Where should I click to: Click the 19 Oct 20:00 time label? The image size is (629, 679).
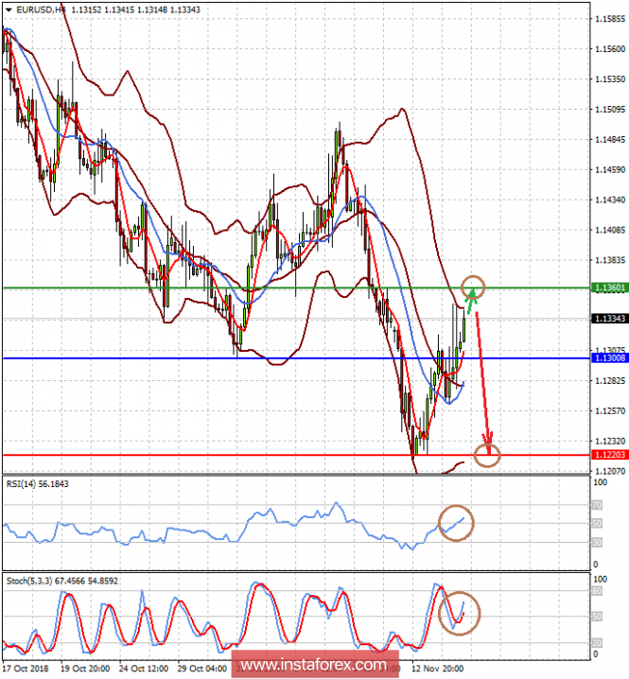click(85, 668)
